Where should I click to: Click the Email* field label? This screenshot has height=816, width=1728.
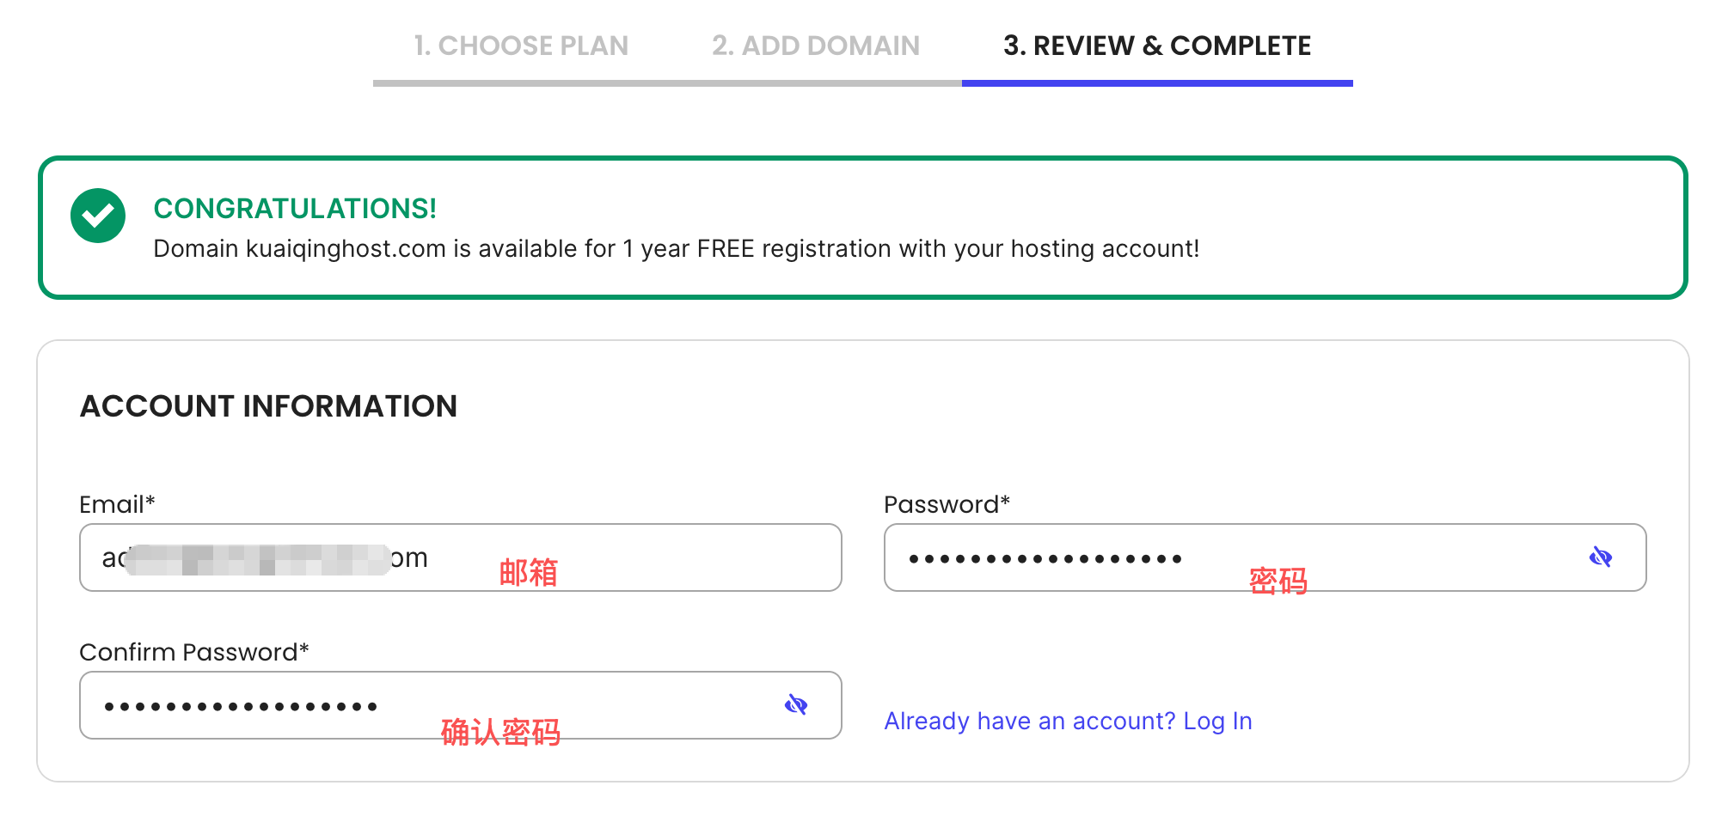pyautogui.click(x=117, y=504)
